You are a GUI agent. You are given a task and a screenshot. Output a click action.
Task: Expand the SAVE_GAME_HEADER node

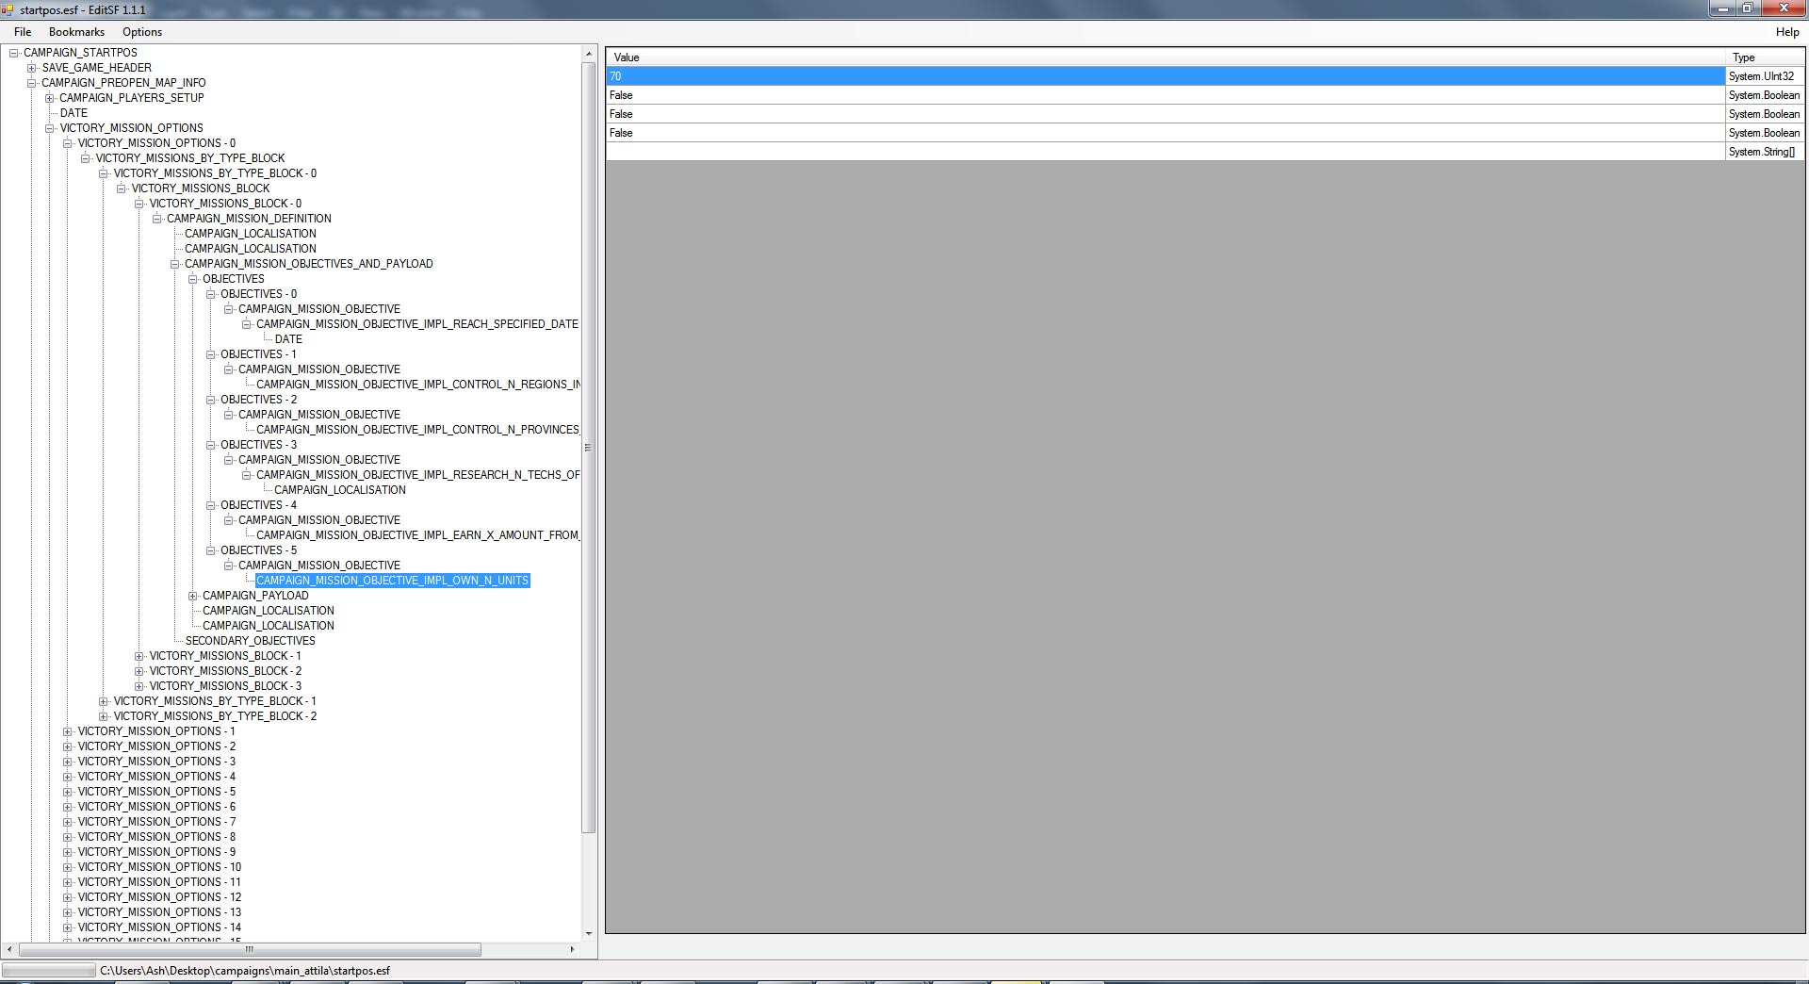tap(32, 68)
